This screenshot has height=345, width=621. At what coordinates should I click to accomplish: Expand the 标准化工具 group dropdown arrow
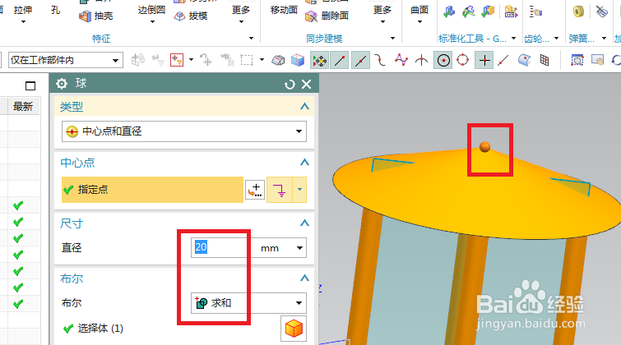click(514, 39)
